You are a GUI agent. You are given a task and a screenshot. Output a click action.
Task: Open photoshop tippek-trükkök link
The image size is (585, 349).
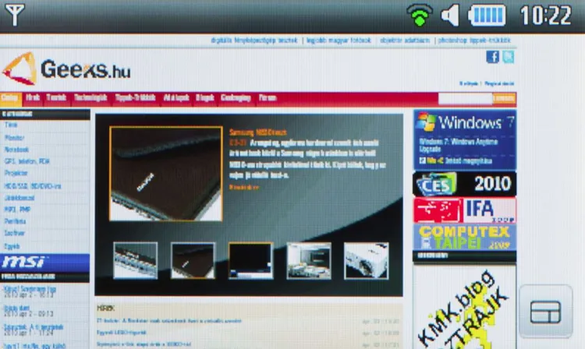474,41
